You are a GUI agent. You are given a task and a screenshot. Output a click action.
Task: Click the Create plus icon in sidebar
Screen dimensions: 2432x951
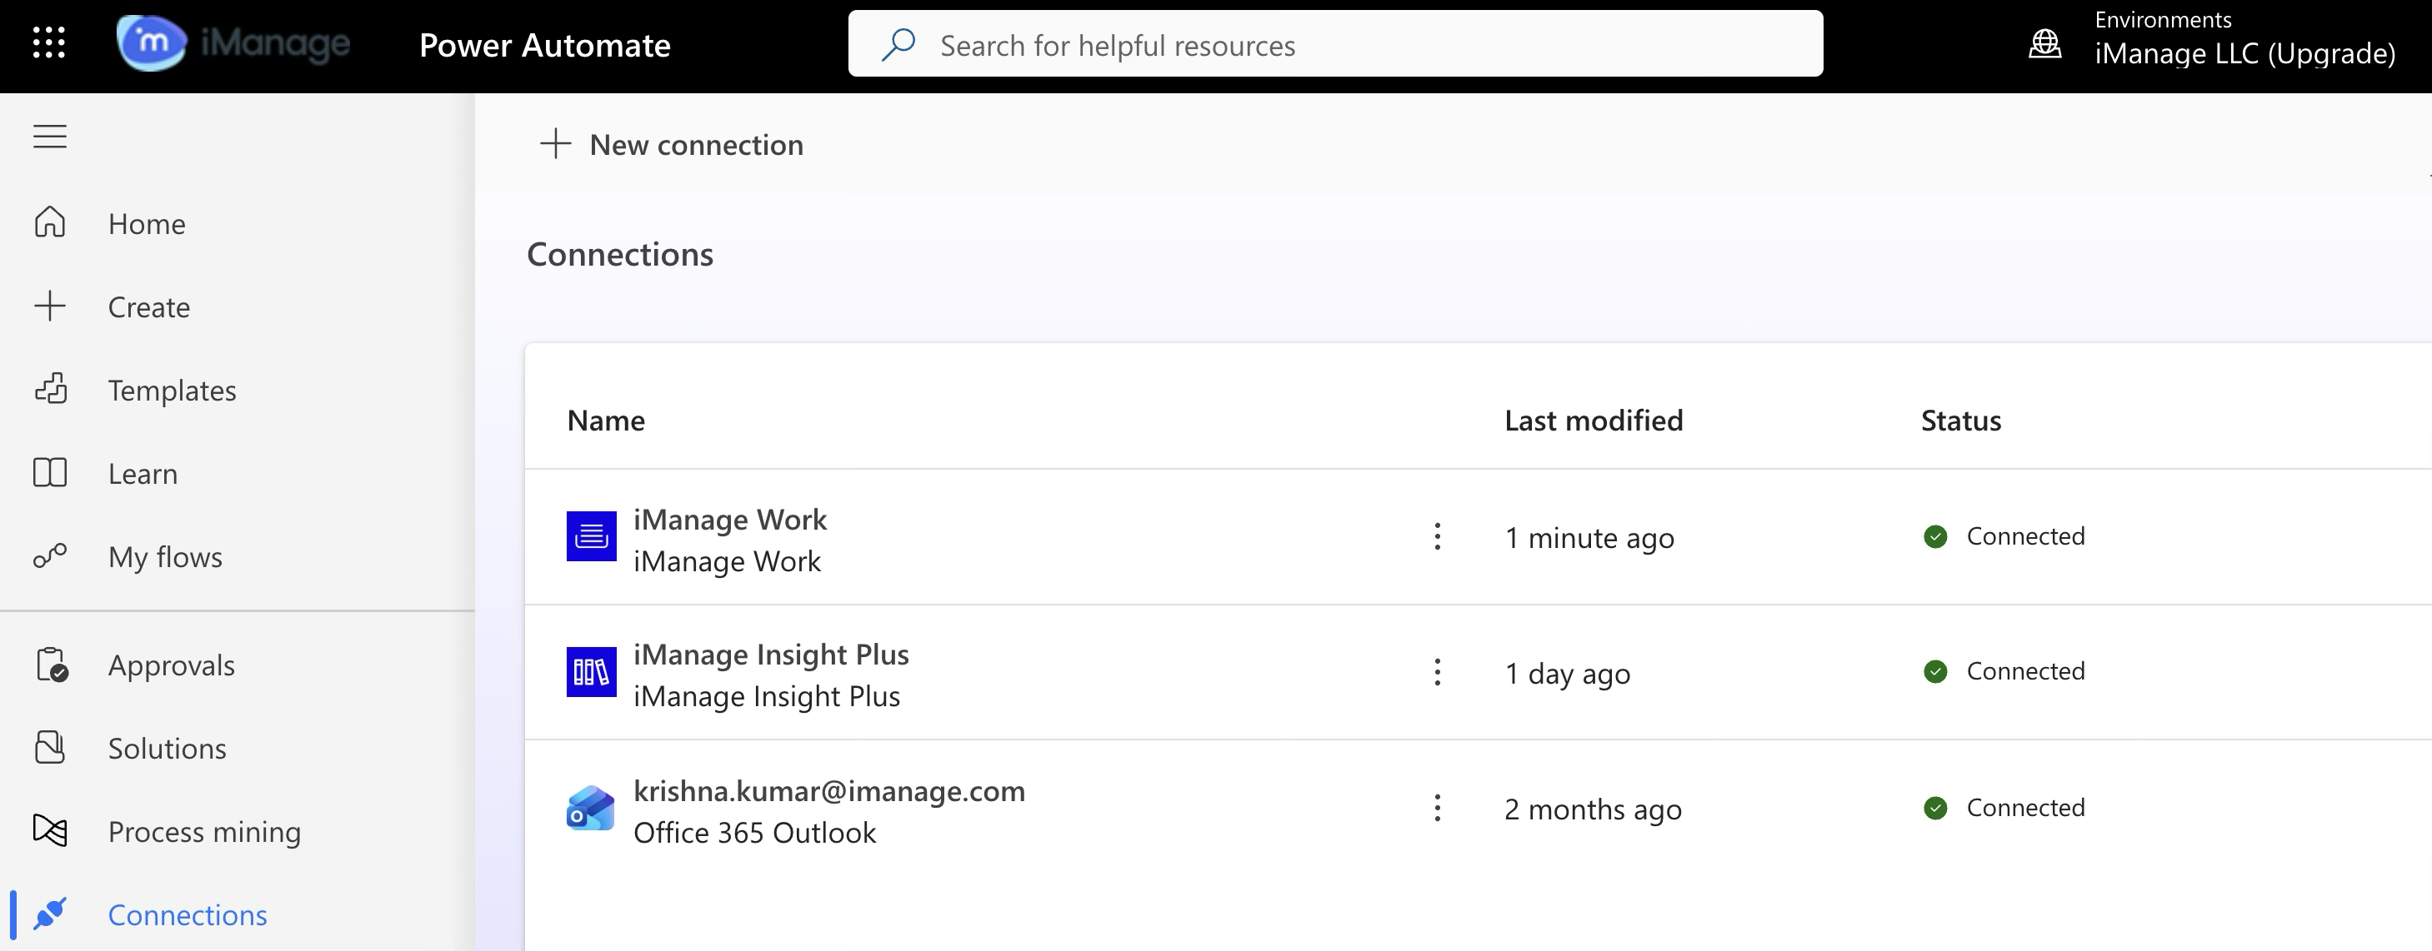point(50,306)
